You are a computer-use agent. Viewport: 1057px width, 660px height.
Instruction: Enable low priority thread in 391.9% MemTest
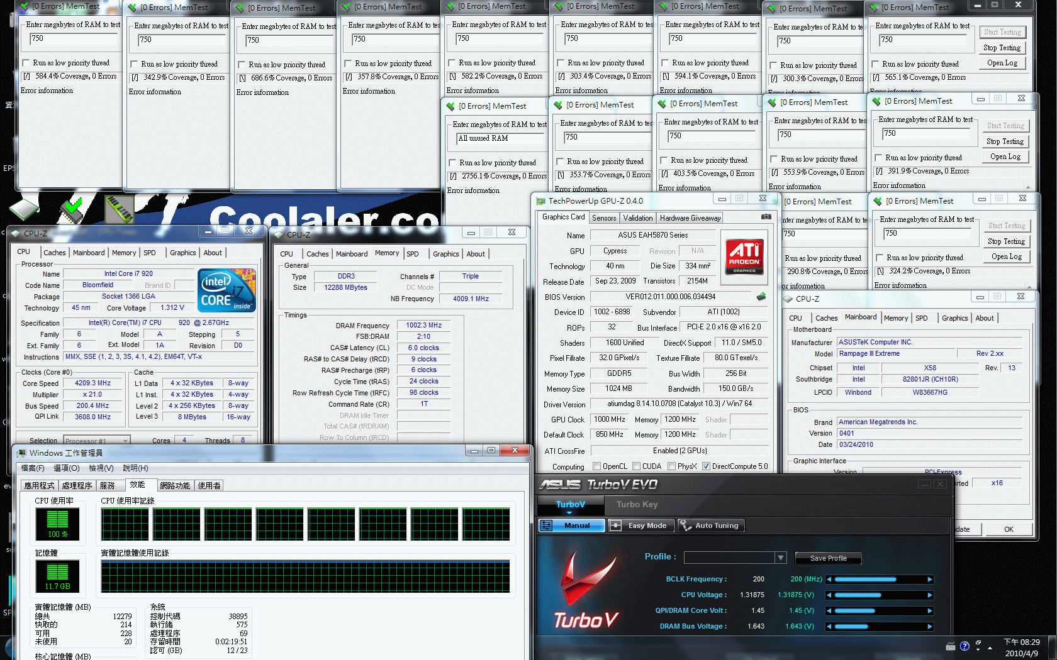pos(879,158)
